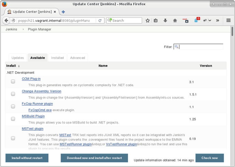Click the Name column header
This screenshot has width=235, height=167.
[103, 66]
